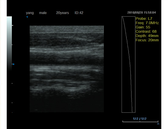The height and width of the screenshot is (129, 168).
Task: Click the cine frame slider bar
Action: 140,122
